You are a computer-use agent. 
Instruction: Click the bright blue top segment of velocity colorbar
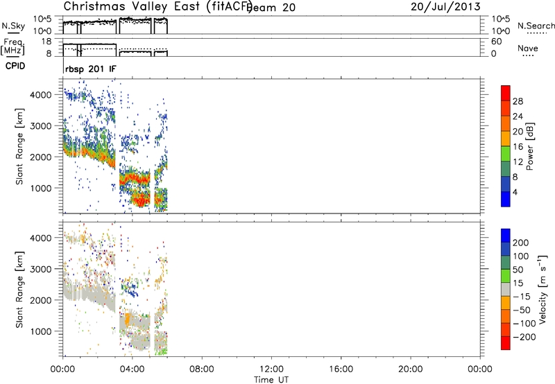(x=506, y=236)
